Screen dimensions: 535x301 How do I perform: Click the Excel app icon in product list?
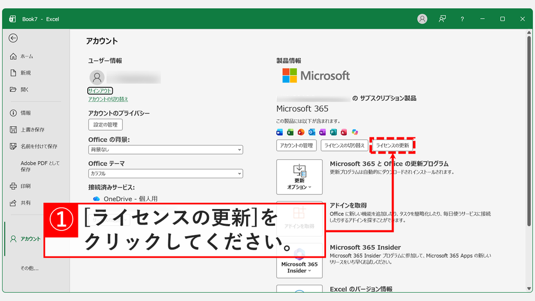(290, 132)
